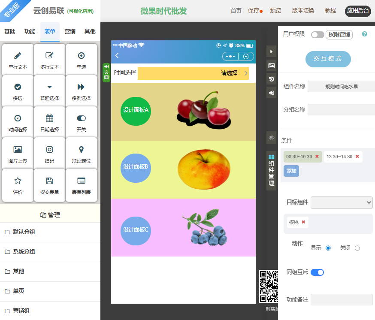Click the interaction mode (交互模式) button
The height and width of the screenshot is (320, 375).
point(328,59)
